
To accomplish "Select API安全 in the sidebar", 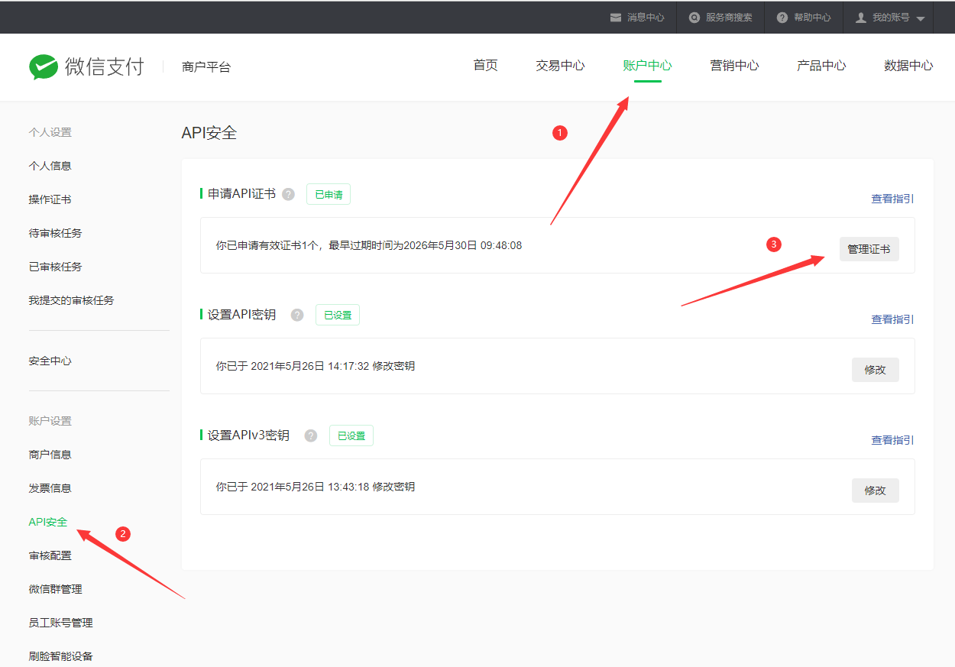I will 48,522.
